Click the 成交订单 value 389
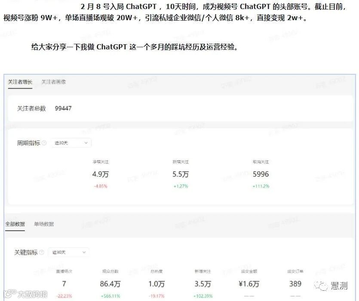Viewport: 359px width, 301px height. (x=295, y=284)
